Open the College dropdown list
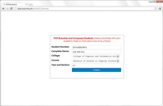 tap(96, 56)
